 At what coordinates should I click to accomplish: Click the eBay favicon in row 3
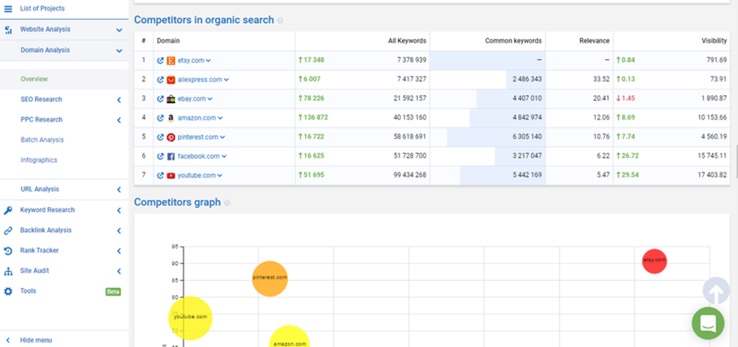click(171, 99)
